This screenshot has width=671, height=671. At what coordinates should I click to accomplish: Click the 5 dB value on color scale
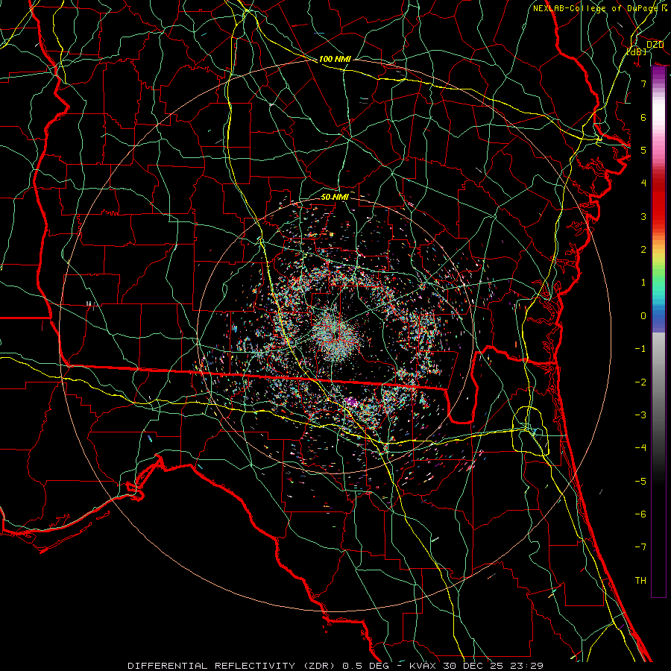643,150
